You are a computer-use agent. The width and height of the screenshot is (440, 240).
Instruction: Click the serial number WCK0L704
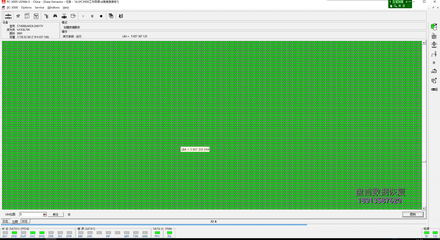[x=23, y=30]
